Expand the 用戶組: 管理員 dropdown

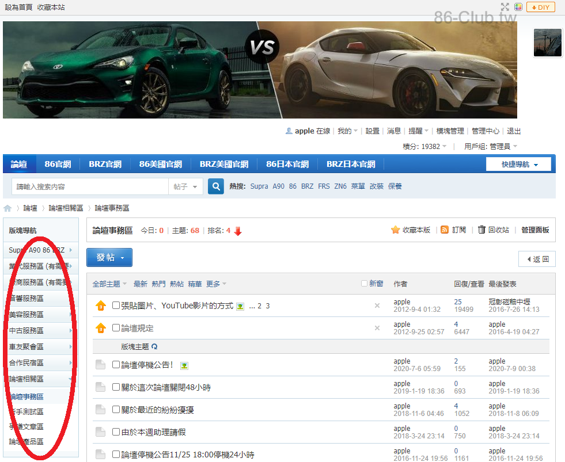pyautogui.click(x=491, y=146)
